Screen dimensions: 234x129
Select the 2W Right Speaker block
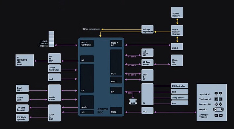coord(22,118)
